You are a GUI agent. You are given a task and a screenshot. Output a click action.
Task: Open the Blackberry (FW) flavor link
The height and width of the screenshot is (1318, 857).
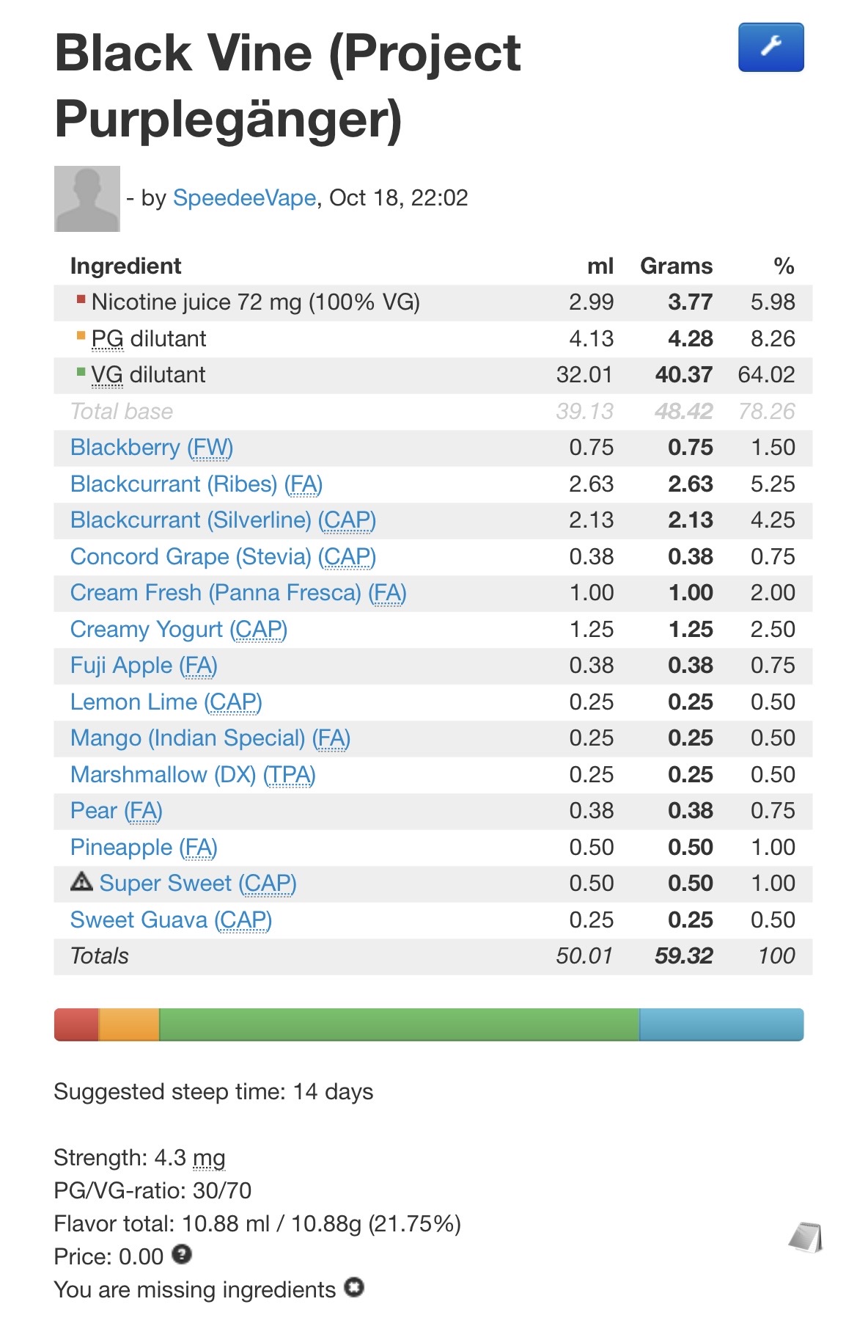152,448
